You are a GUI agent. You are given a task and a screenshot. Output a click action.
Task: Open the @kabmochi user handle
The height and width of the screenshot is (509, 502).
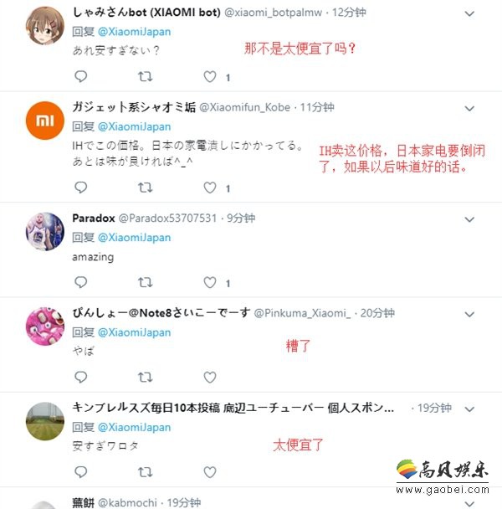point(127,503)
